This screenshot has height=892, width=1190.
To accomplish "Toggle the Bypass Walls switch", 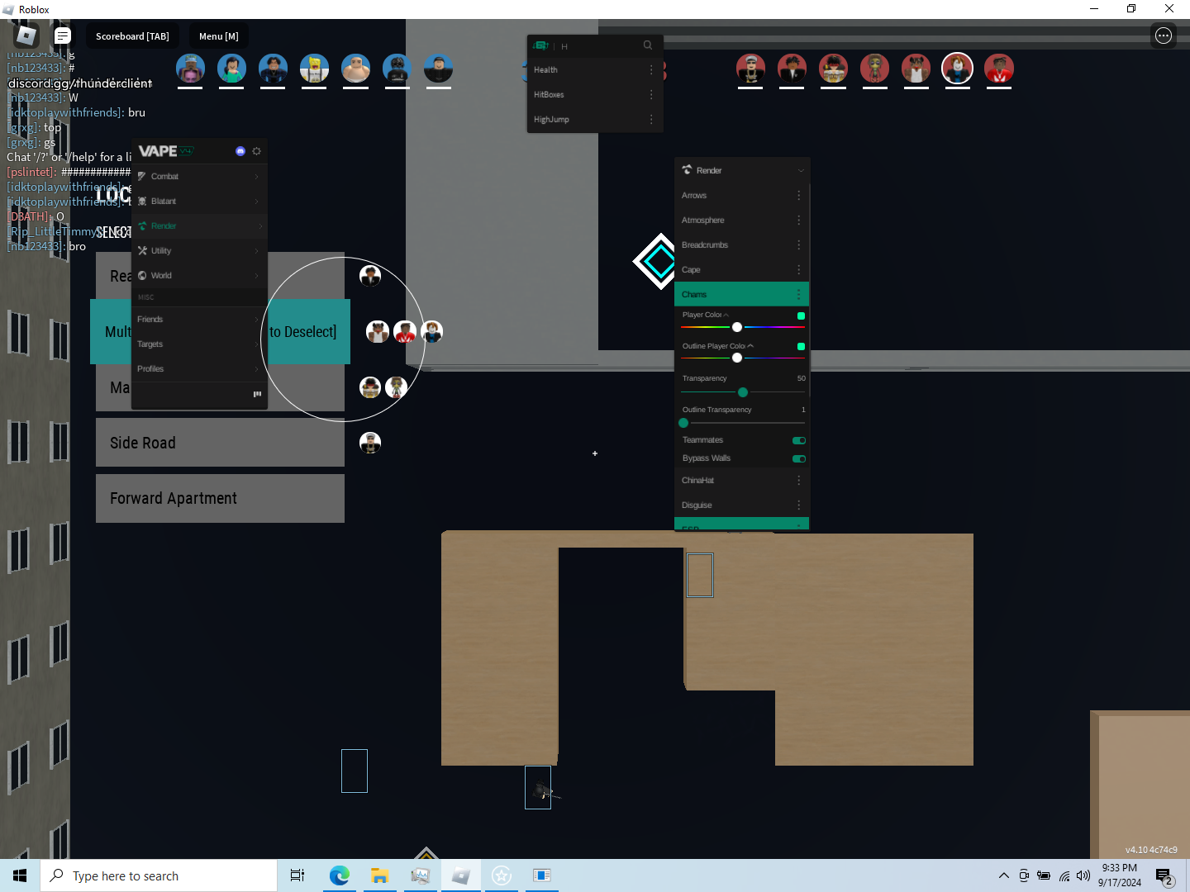I will coord(799,458).
